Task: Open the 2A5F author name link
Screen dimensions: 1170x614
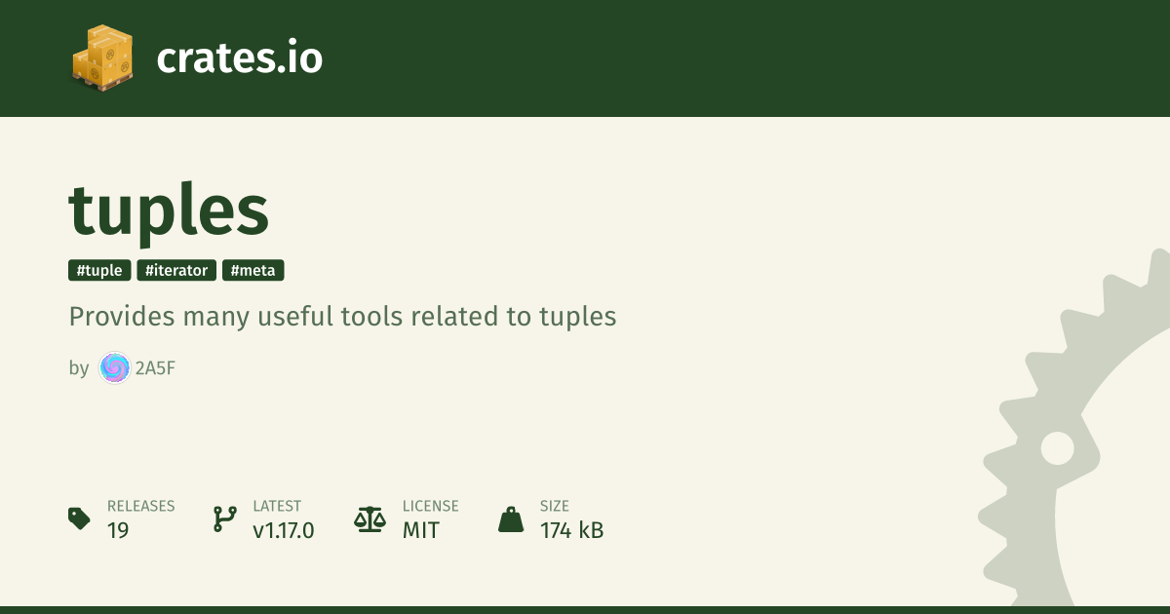Action: pos(155,368)
